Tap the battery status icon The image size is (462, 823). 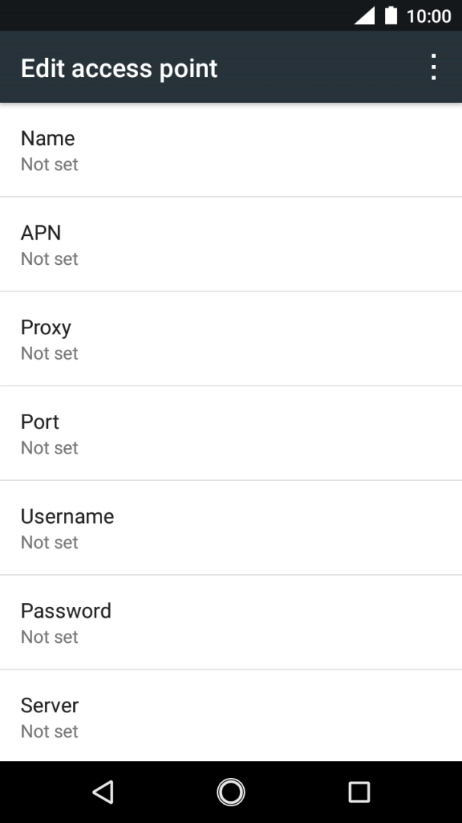(x=391, y=16)
